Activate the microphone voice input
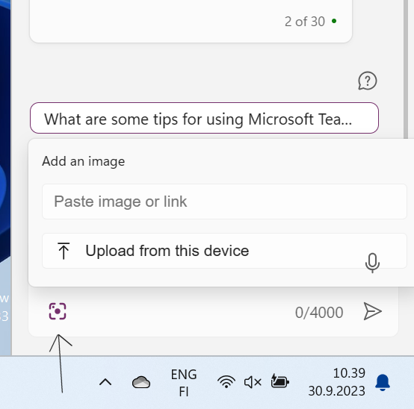The width and height of the screenshot is (414, 409). point(372,263)
